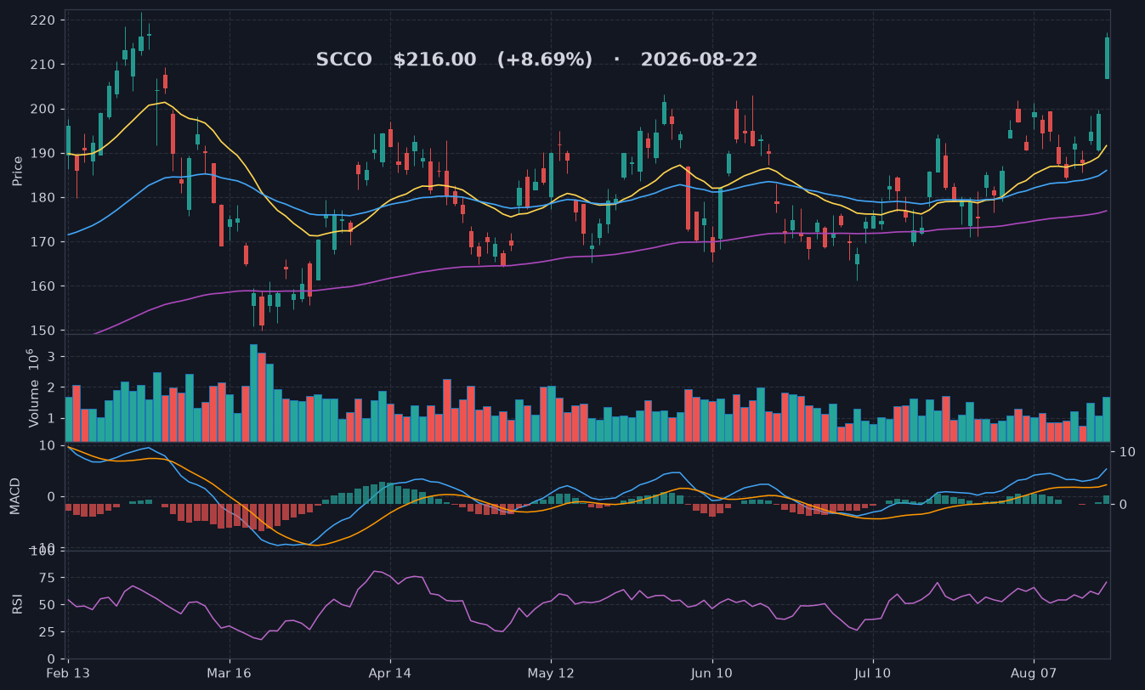Click the latest green candlestick near 216
The image size is (1145, 690).
1107,58
